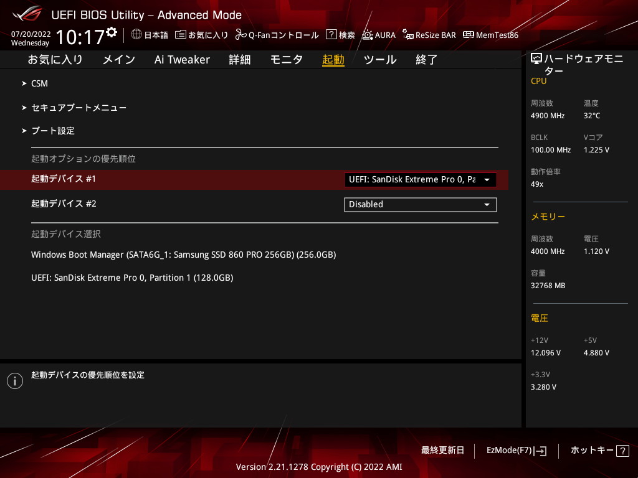The image size is (638, 478).
Task: Open お気に入り list icon in top bar
Action: pyautogui.click(x=180, y=35)
